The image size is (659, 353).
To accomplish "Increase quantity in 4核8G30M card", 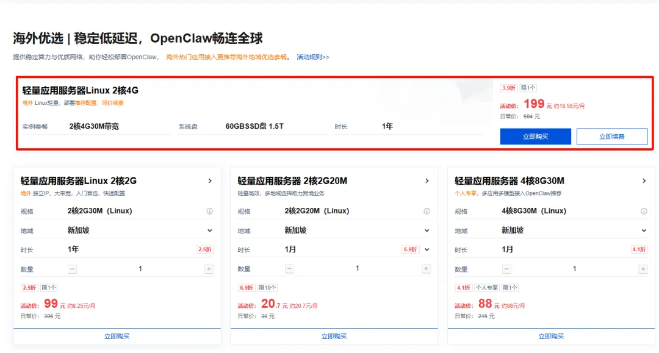I will (643, 269).
